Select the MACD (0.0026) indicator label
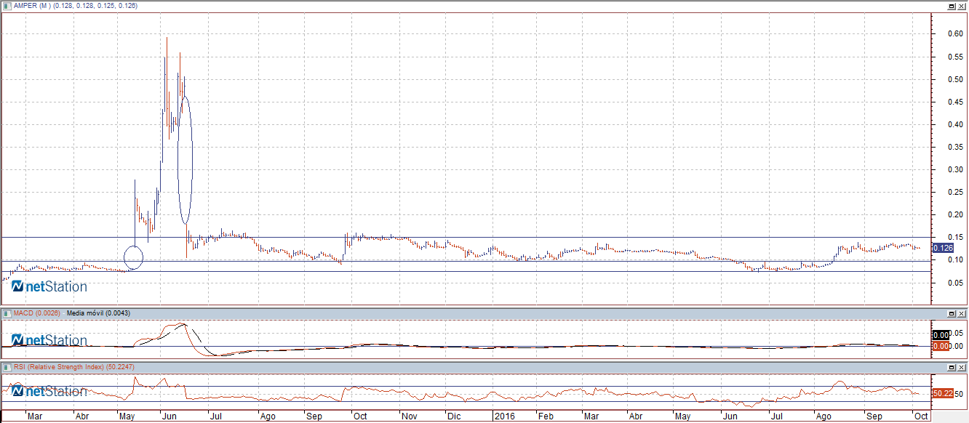Image resolution: width=969 pixels, height=423 pixels. pos(37,313)
